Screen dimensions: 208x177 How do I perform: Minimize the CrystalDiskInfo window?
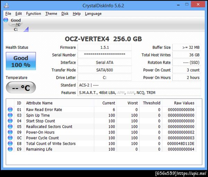point(179,5)
